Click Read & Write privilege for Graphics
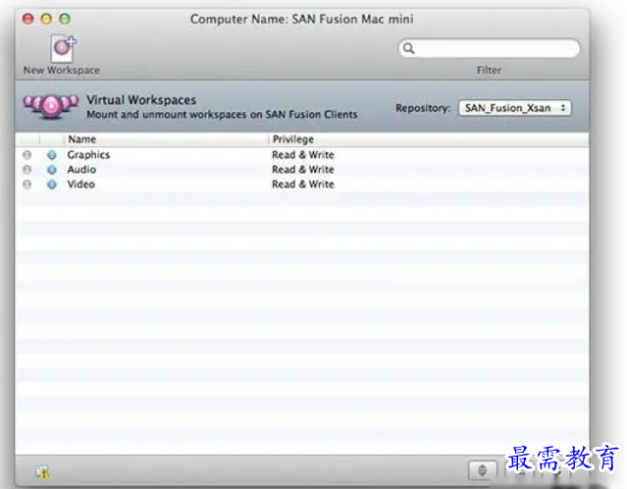The width and height of the screenshot is (627, 489). (x=302, y=155)
